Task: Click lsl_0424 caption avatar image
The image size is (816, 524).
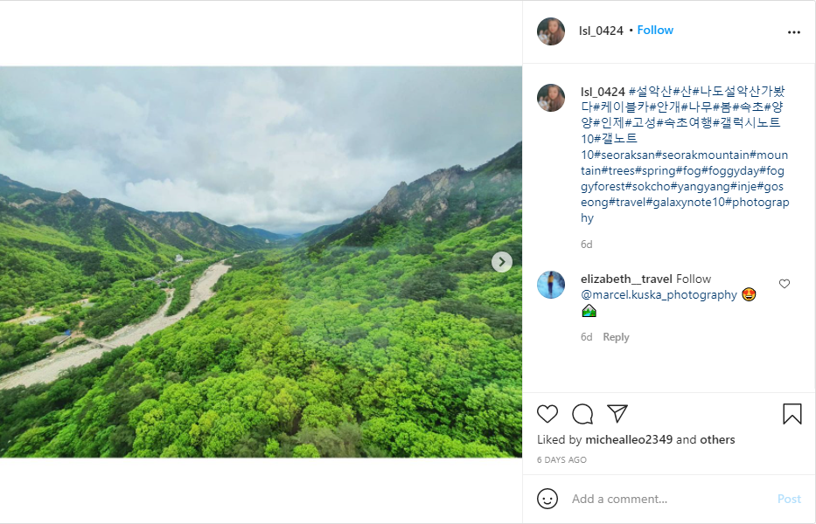Action: 551,98
